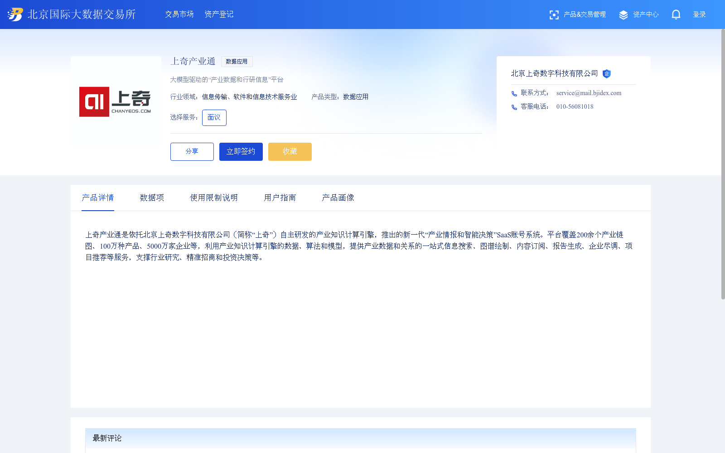Click the 收藏 favorite button

(290, 152)
